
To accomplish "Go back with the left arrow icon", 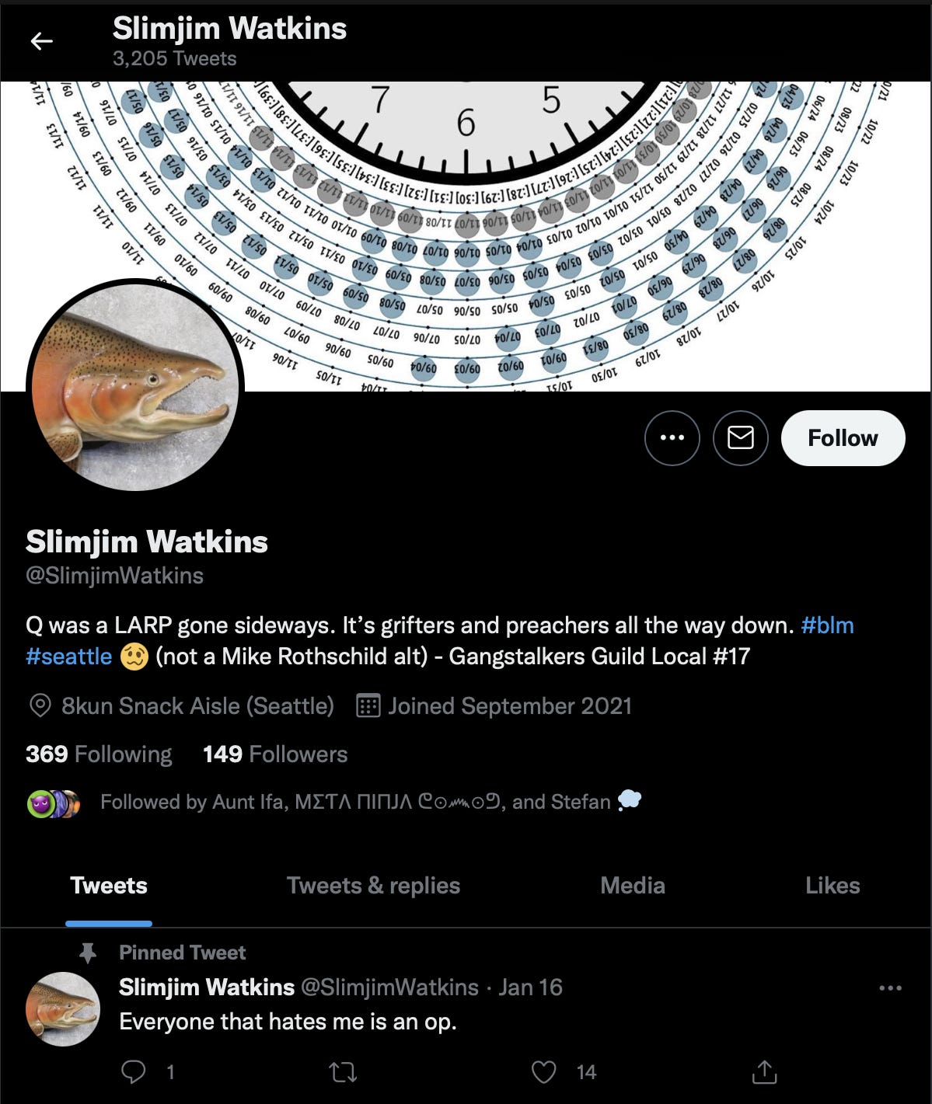I will tap(41, 41).
